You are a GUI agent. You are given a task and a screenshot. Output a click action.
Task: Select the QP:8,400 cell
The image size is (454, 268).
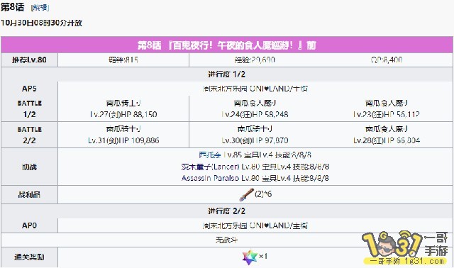[387, 60]
